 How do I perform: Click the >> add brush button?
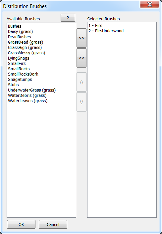tap(81, 38)
